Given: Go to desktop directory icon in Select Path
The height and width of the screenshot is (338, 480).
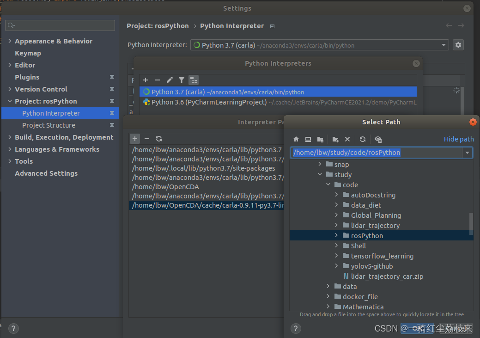Looking at the screenshot, I should tap(308, 140).
